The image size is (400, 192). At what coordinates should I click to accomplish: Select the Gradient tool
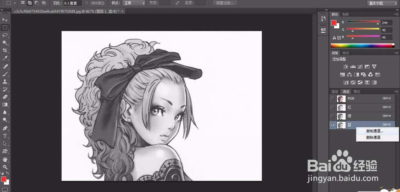(5, 105)
